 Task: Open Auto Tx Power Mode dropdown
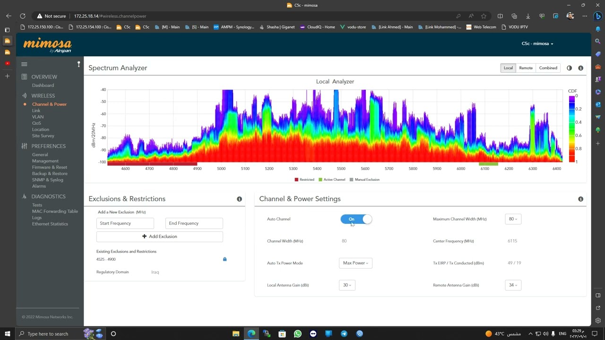tap(355, 263)
